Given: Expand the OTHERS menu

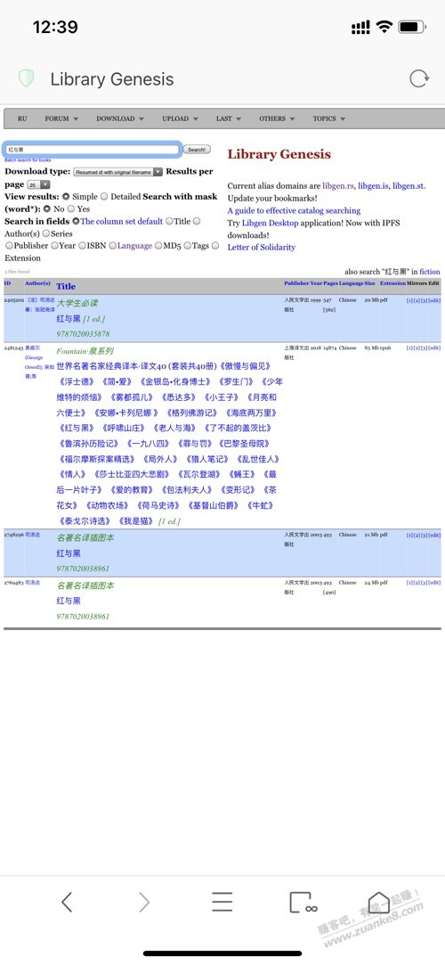Looking at the screenshot, I should (x=277, y=119).
